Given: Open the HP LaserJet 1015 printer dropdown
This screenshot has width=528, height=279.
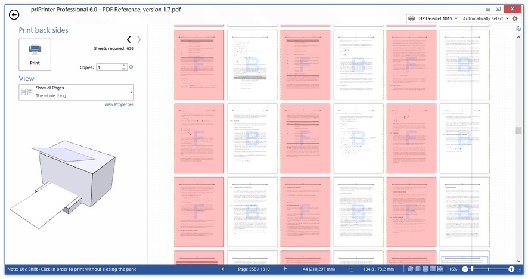Looking at the screenshot, I should point(438,18).
